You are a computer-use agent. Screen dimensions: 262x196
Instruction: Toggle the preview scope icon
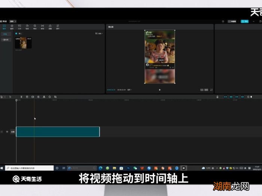point(202,90)
